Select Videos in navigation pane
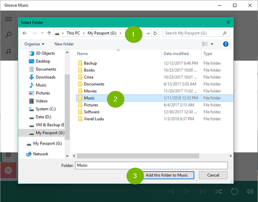 click(x=38, y=101)
